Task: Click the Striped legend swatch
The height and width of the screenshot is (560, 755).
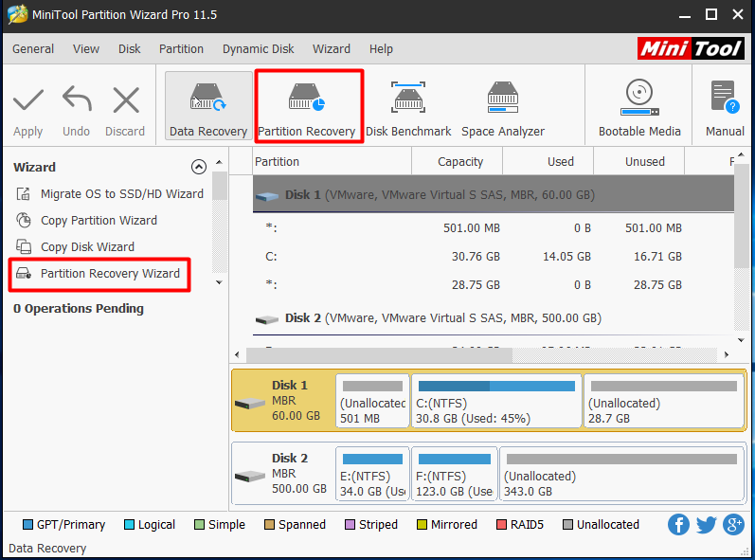Action: 351,524
